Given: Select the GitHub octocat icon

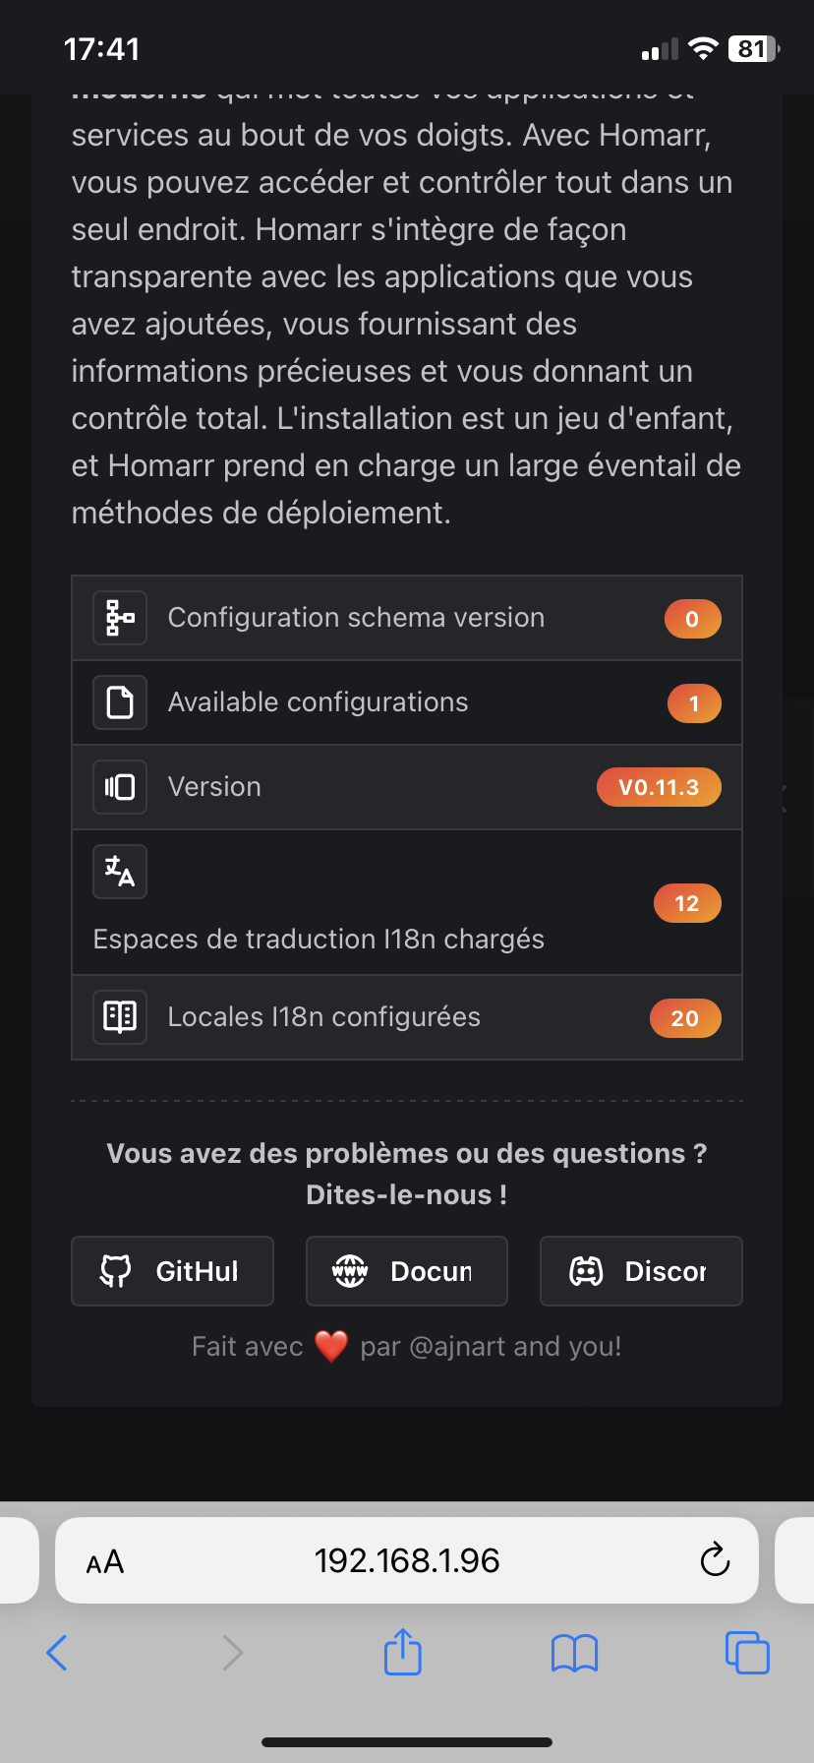Looking at the screenshot, I should pos(115,1270).
